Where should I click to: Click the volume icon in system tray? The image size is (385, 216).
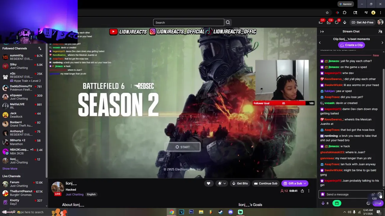pyautogui.click(x=350, y=212)
